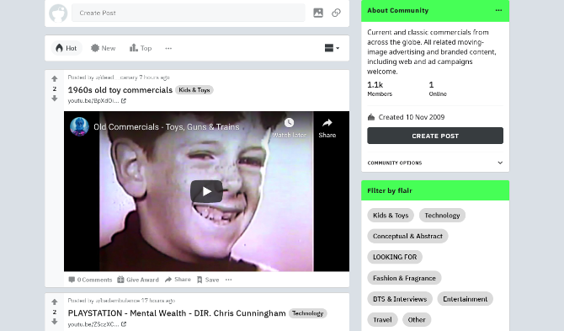Downvote the 1960s old toy commercials post
Image resolution: width=564 pixels, height=331 pixels.
point(55,99)
